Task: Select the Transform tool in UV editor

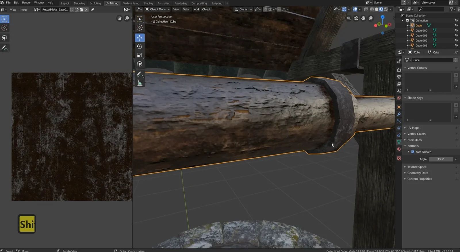Action: tap(5, 38)
